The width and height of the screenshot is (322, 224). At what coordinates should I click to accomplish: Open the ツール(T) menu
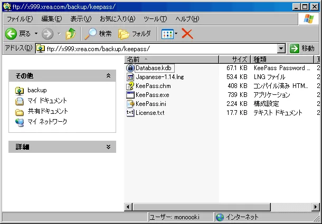[x=155, y=19]
